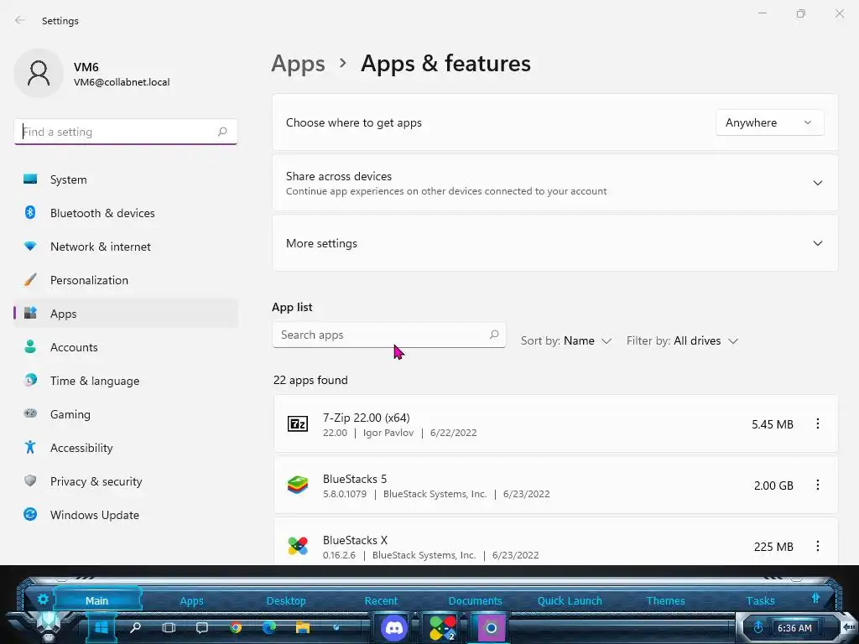This screenshot has height=644, width=859.
Task: Open Bluetooth & devices settings
Action: (x=126, y=213)
